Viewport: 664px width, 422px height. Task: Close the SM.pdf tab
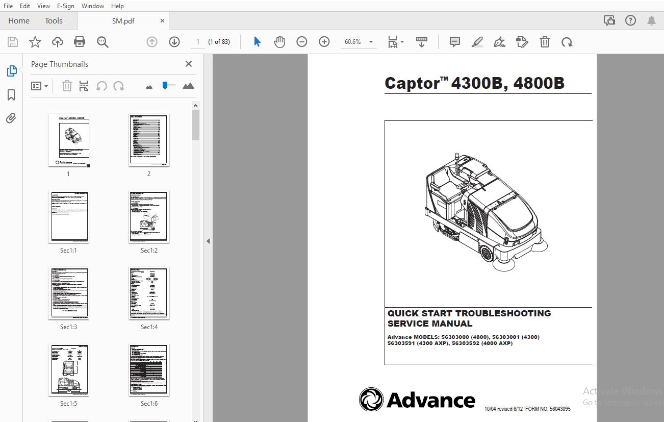(163, 21)
